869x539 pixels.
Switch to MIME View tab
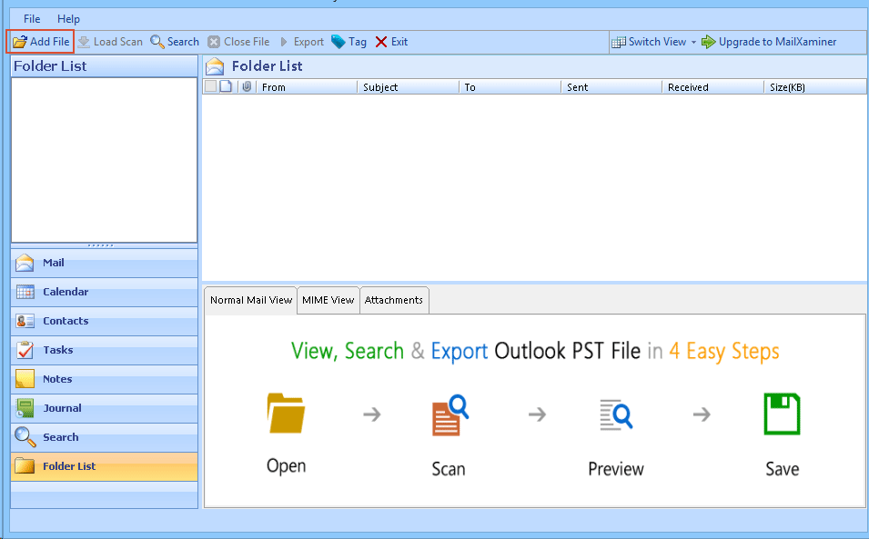tap(328, 300)
